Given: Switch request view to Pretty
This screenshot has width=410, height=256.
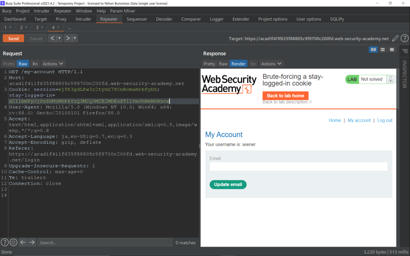Looking at the screenshot, I should (x=9, y=64).
